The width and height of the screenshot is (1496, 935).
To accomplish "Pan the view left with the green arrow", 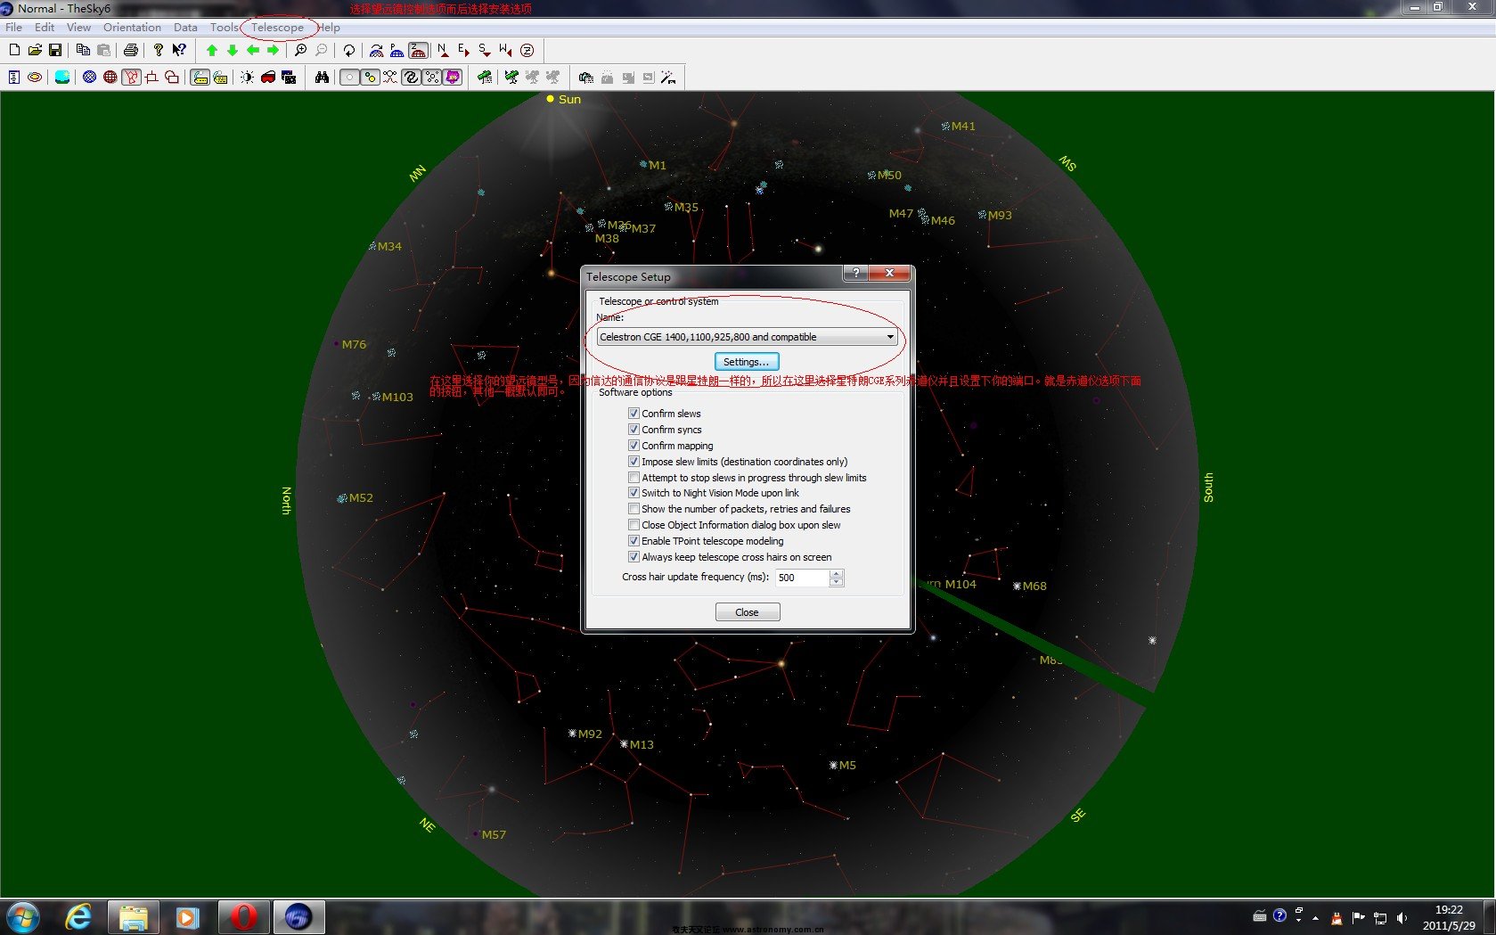I will 253,50.
